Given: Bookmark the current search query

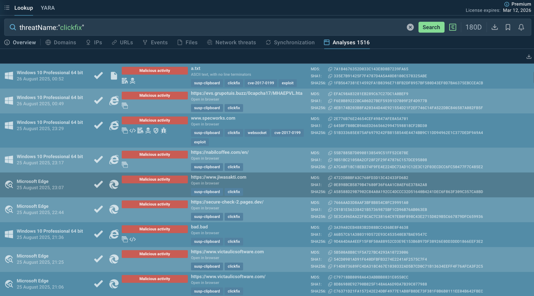Looking at the screenshot, I should (x=508, y=27).
